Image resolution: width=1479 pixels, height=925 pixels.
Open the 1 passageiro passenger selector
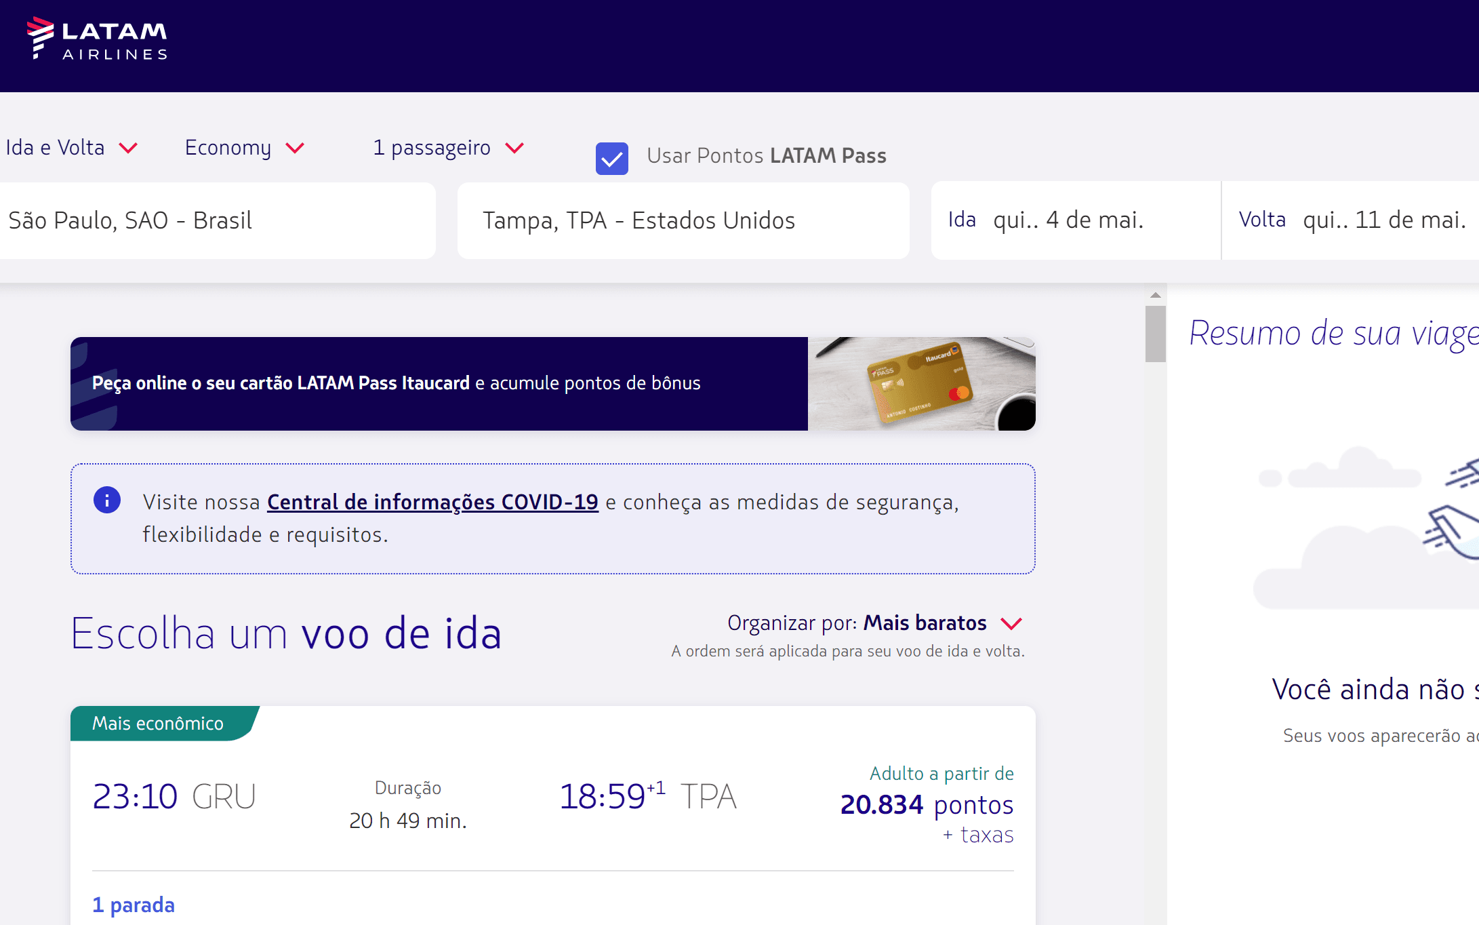[448, 147]
